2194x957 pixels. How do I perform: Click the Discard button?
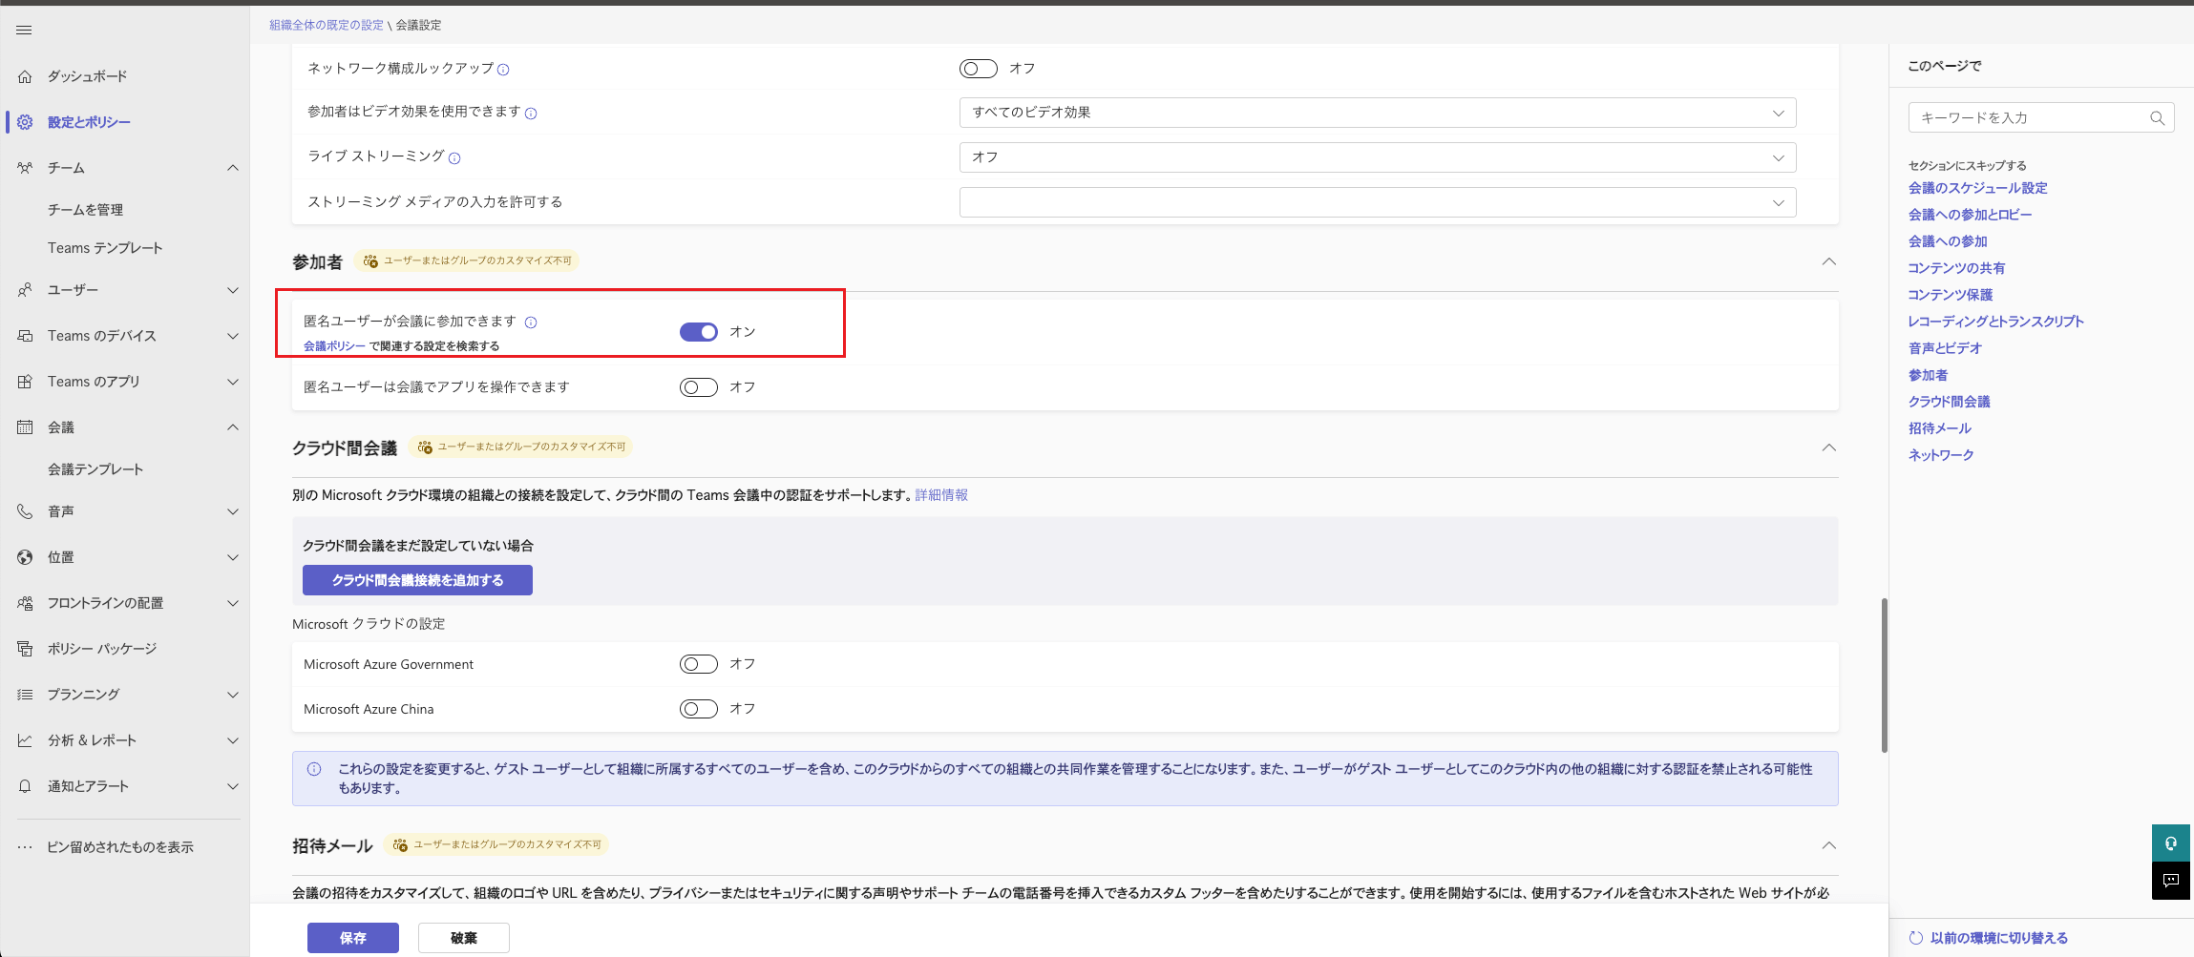click(x=464, y=938)
